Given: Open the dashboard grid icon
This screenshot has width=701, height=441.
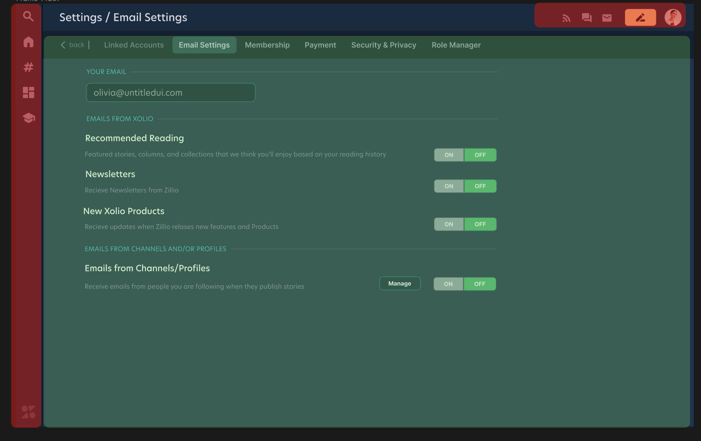Looking at the screenshot, I should (x=28, y=92).
